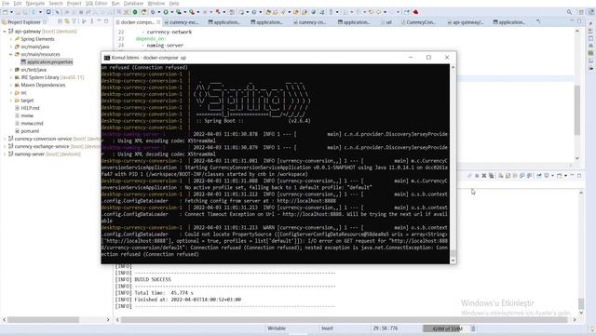Open the Window menu
596x335 pixels.
point(156,3)
